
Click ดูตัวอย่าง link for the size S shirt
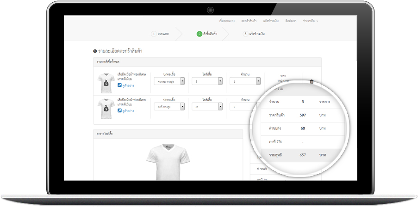coord(128,85)
